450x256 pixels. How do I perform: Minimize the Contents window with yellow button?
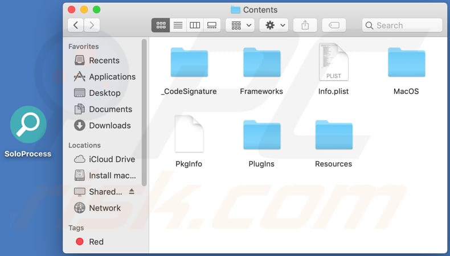pos(84,10)
